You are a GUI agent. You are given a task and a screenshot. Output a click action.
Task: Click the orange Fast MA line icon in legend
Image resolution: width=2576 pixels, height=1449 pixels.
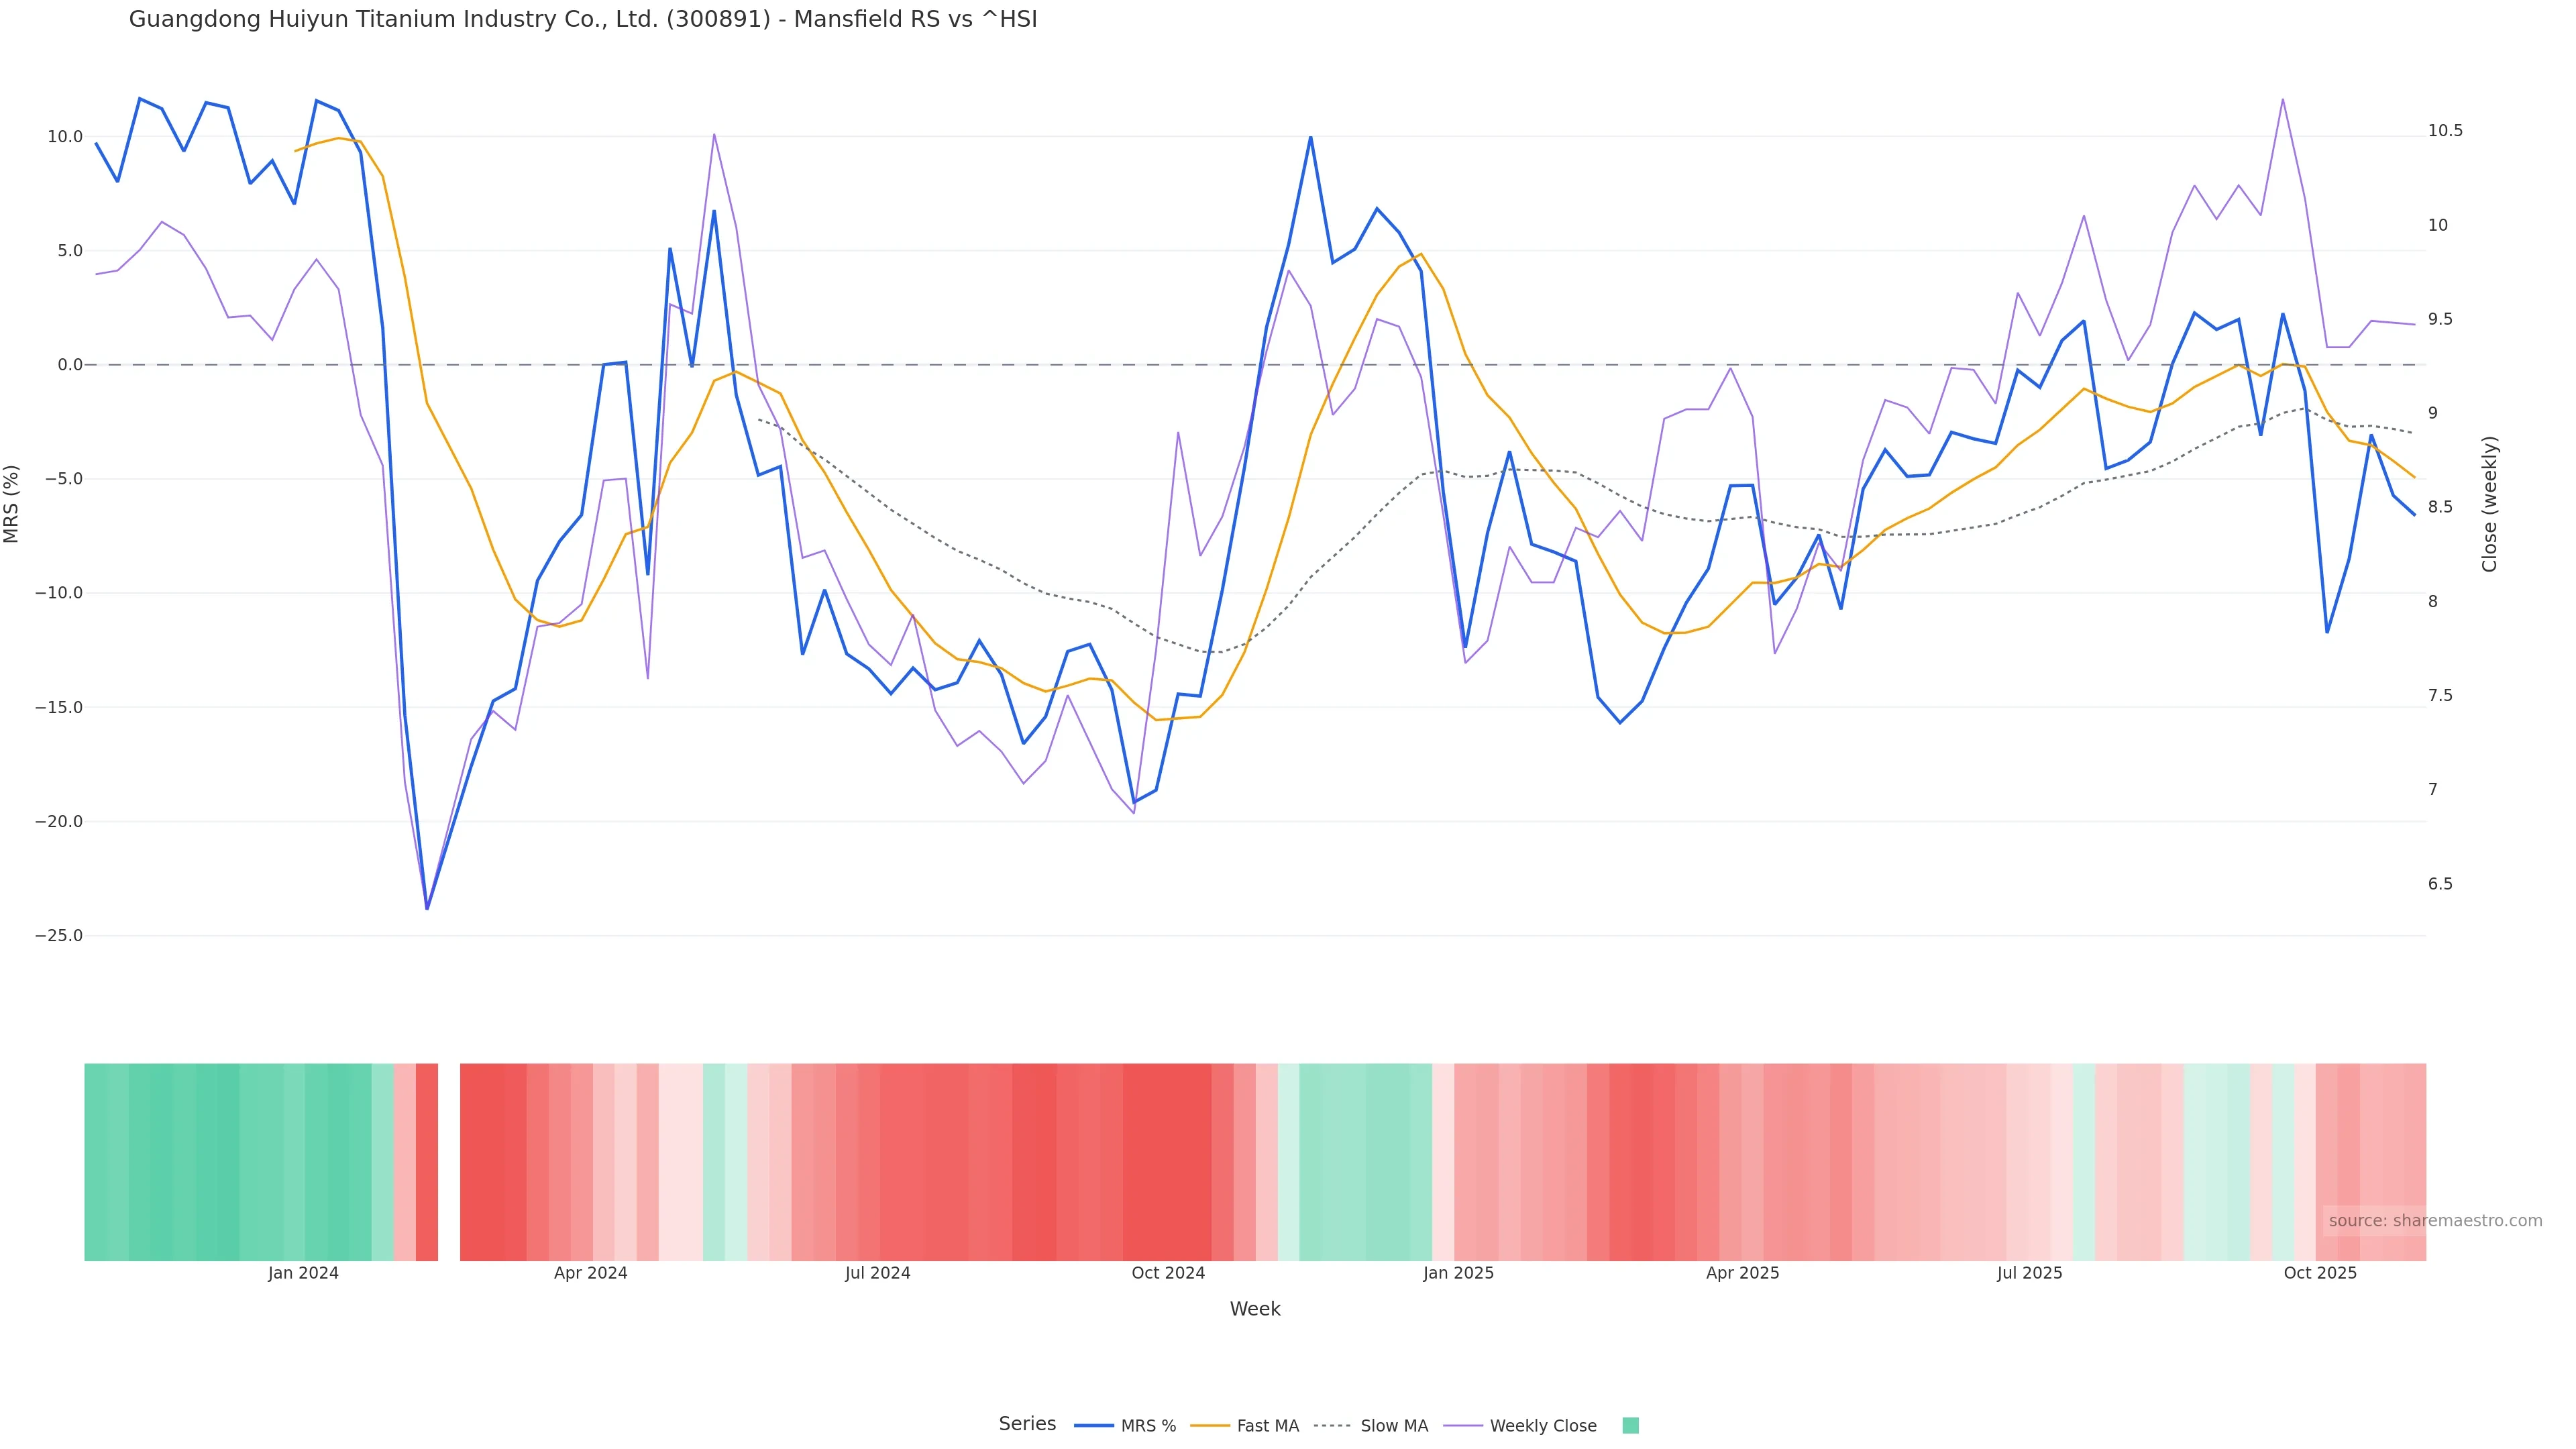click(x=1210, y=1426)
